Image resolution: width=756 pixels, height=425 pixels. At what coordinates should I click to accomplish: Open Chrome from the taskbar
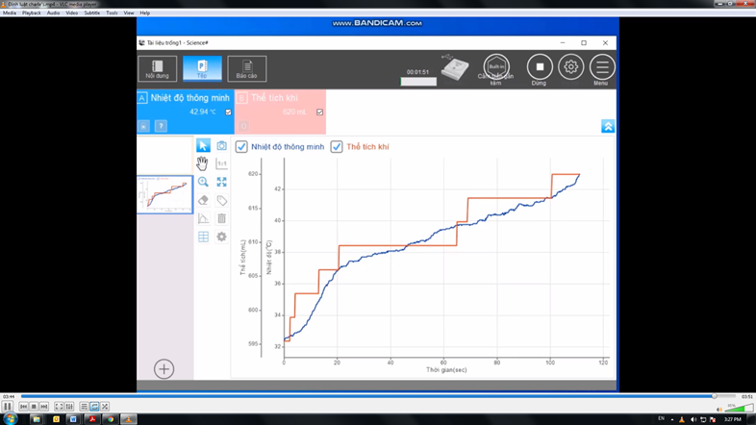click(111, 419)
